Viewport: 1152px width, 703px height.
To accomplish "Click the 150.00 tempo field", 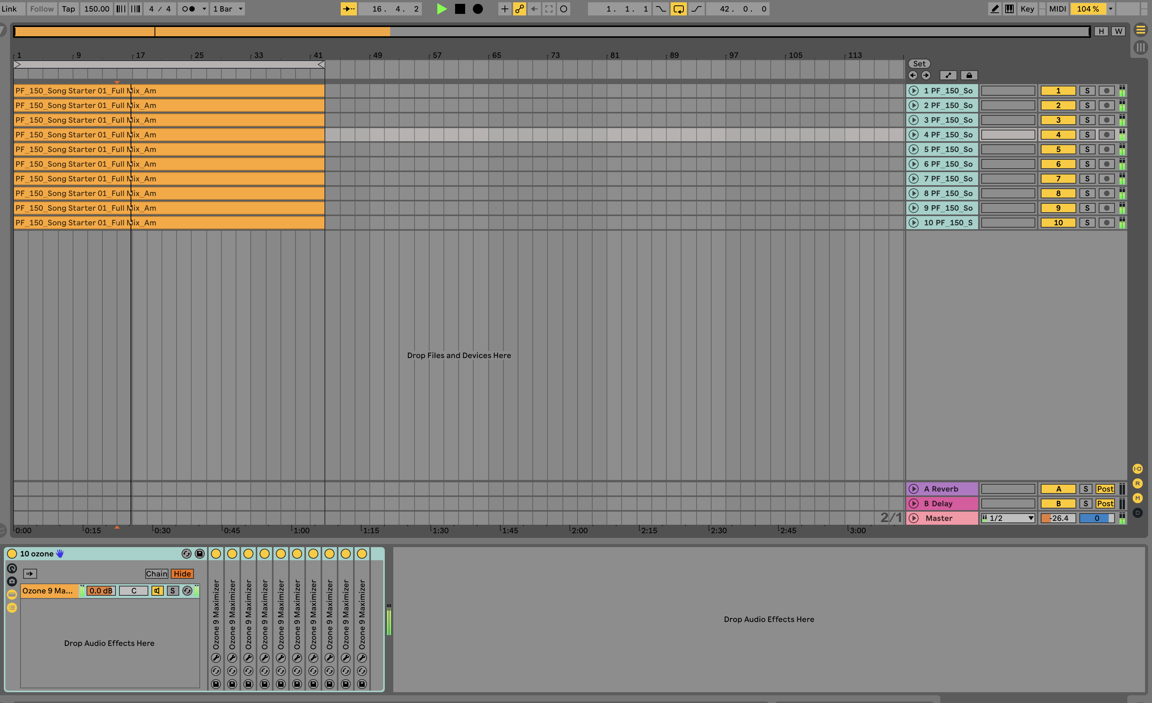I will [96, 9].
